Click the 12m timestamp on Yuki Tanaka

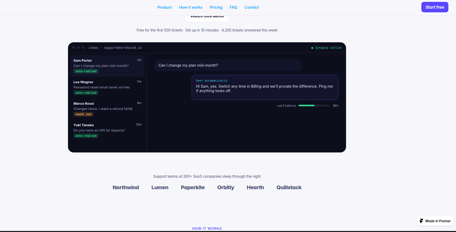click(139, 124)
